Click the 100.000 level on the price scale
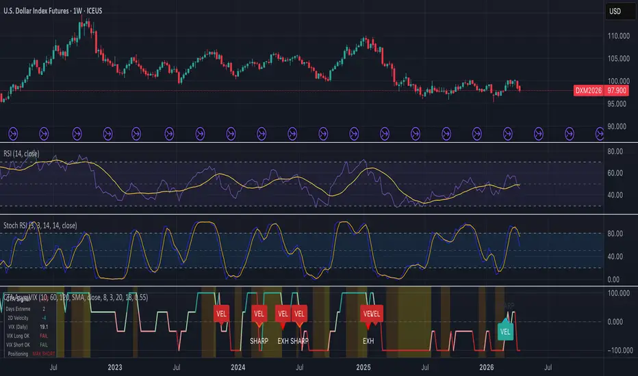The height and width of the screenshot is (376, 638). 618,81
